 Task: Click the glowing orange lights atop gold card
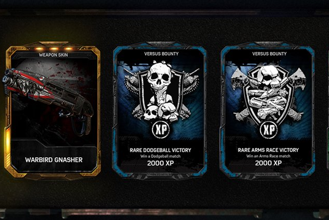click(x=54, y=48)
